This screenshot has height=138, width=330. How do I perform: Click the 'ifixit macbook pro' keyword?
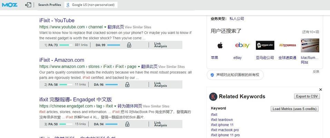(225, 130)
